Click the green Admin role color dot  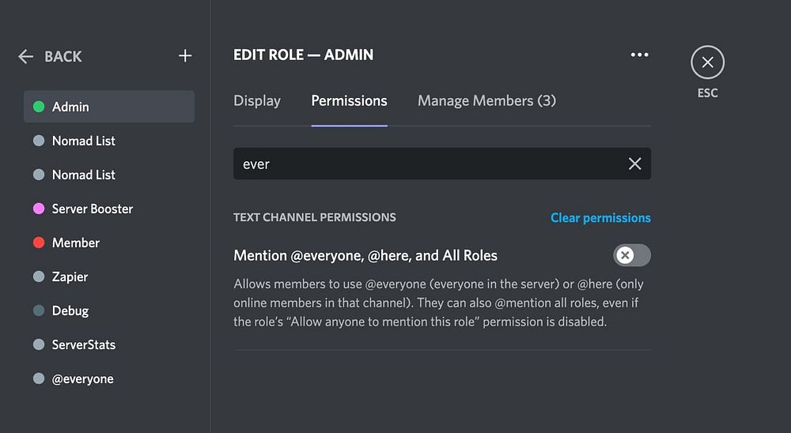point(39,107)
